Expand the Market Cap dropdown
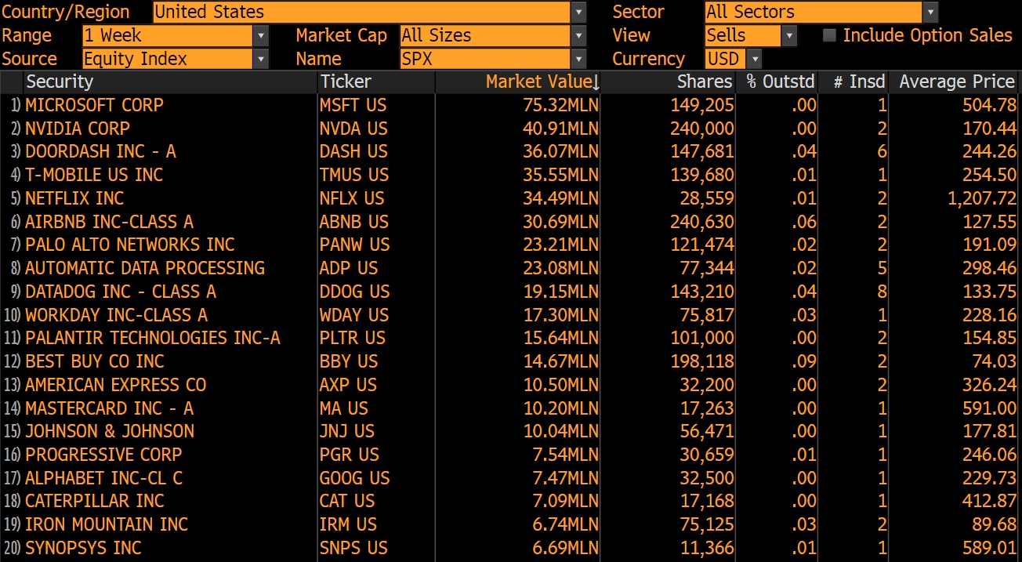Screen dimensions: 1022x562 (578, 35)
